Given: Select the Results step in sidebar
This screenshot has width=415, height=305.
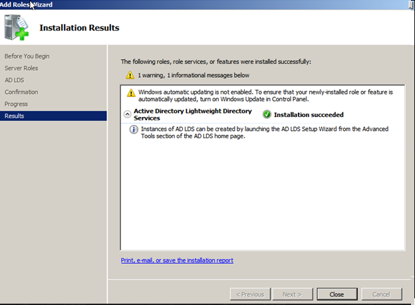Looking at the screenshot, I should (53, 116).
